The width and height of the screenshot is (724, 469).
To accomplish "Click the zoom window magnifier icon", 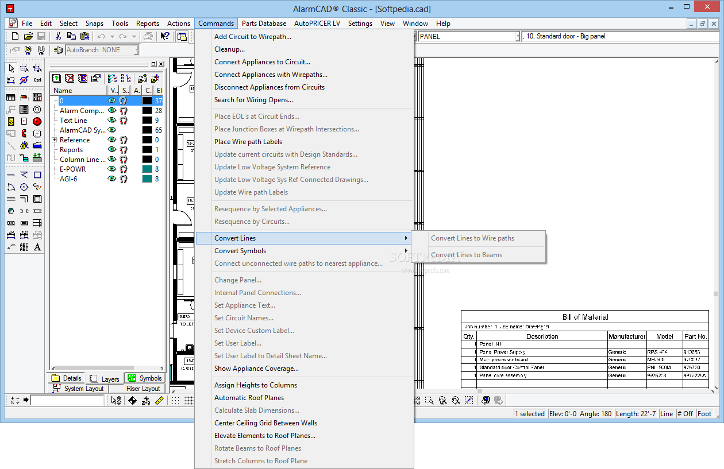I will [x=429, y=400].
